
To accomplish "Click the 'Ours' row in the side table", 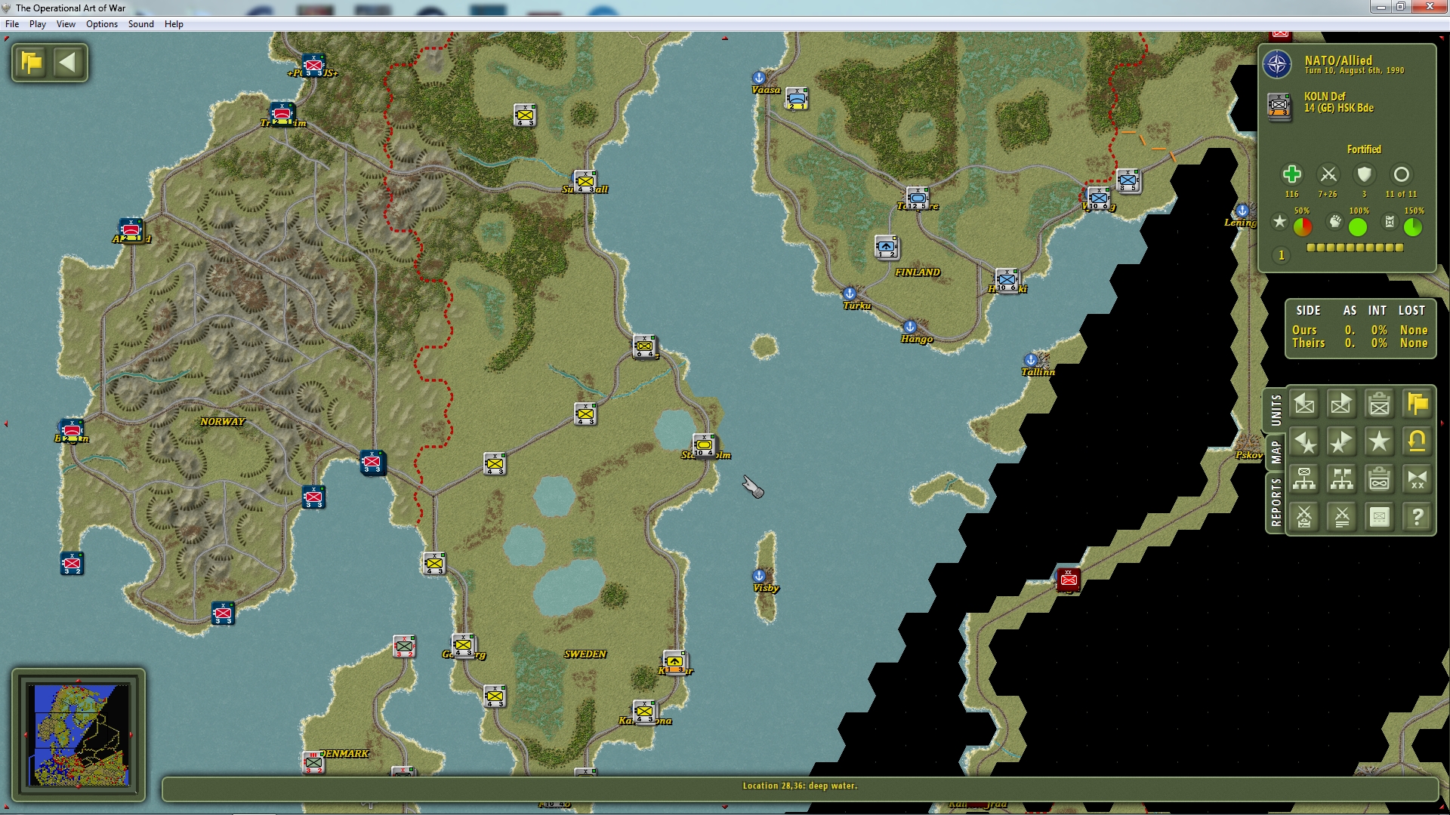I will click(1359, 330).
